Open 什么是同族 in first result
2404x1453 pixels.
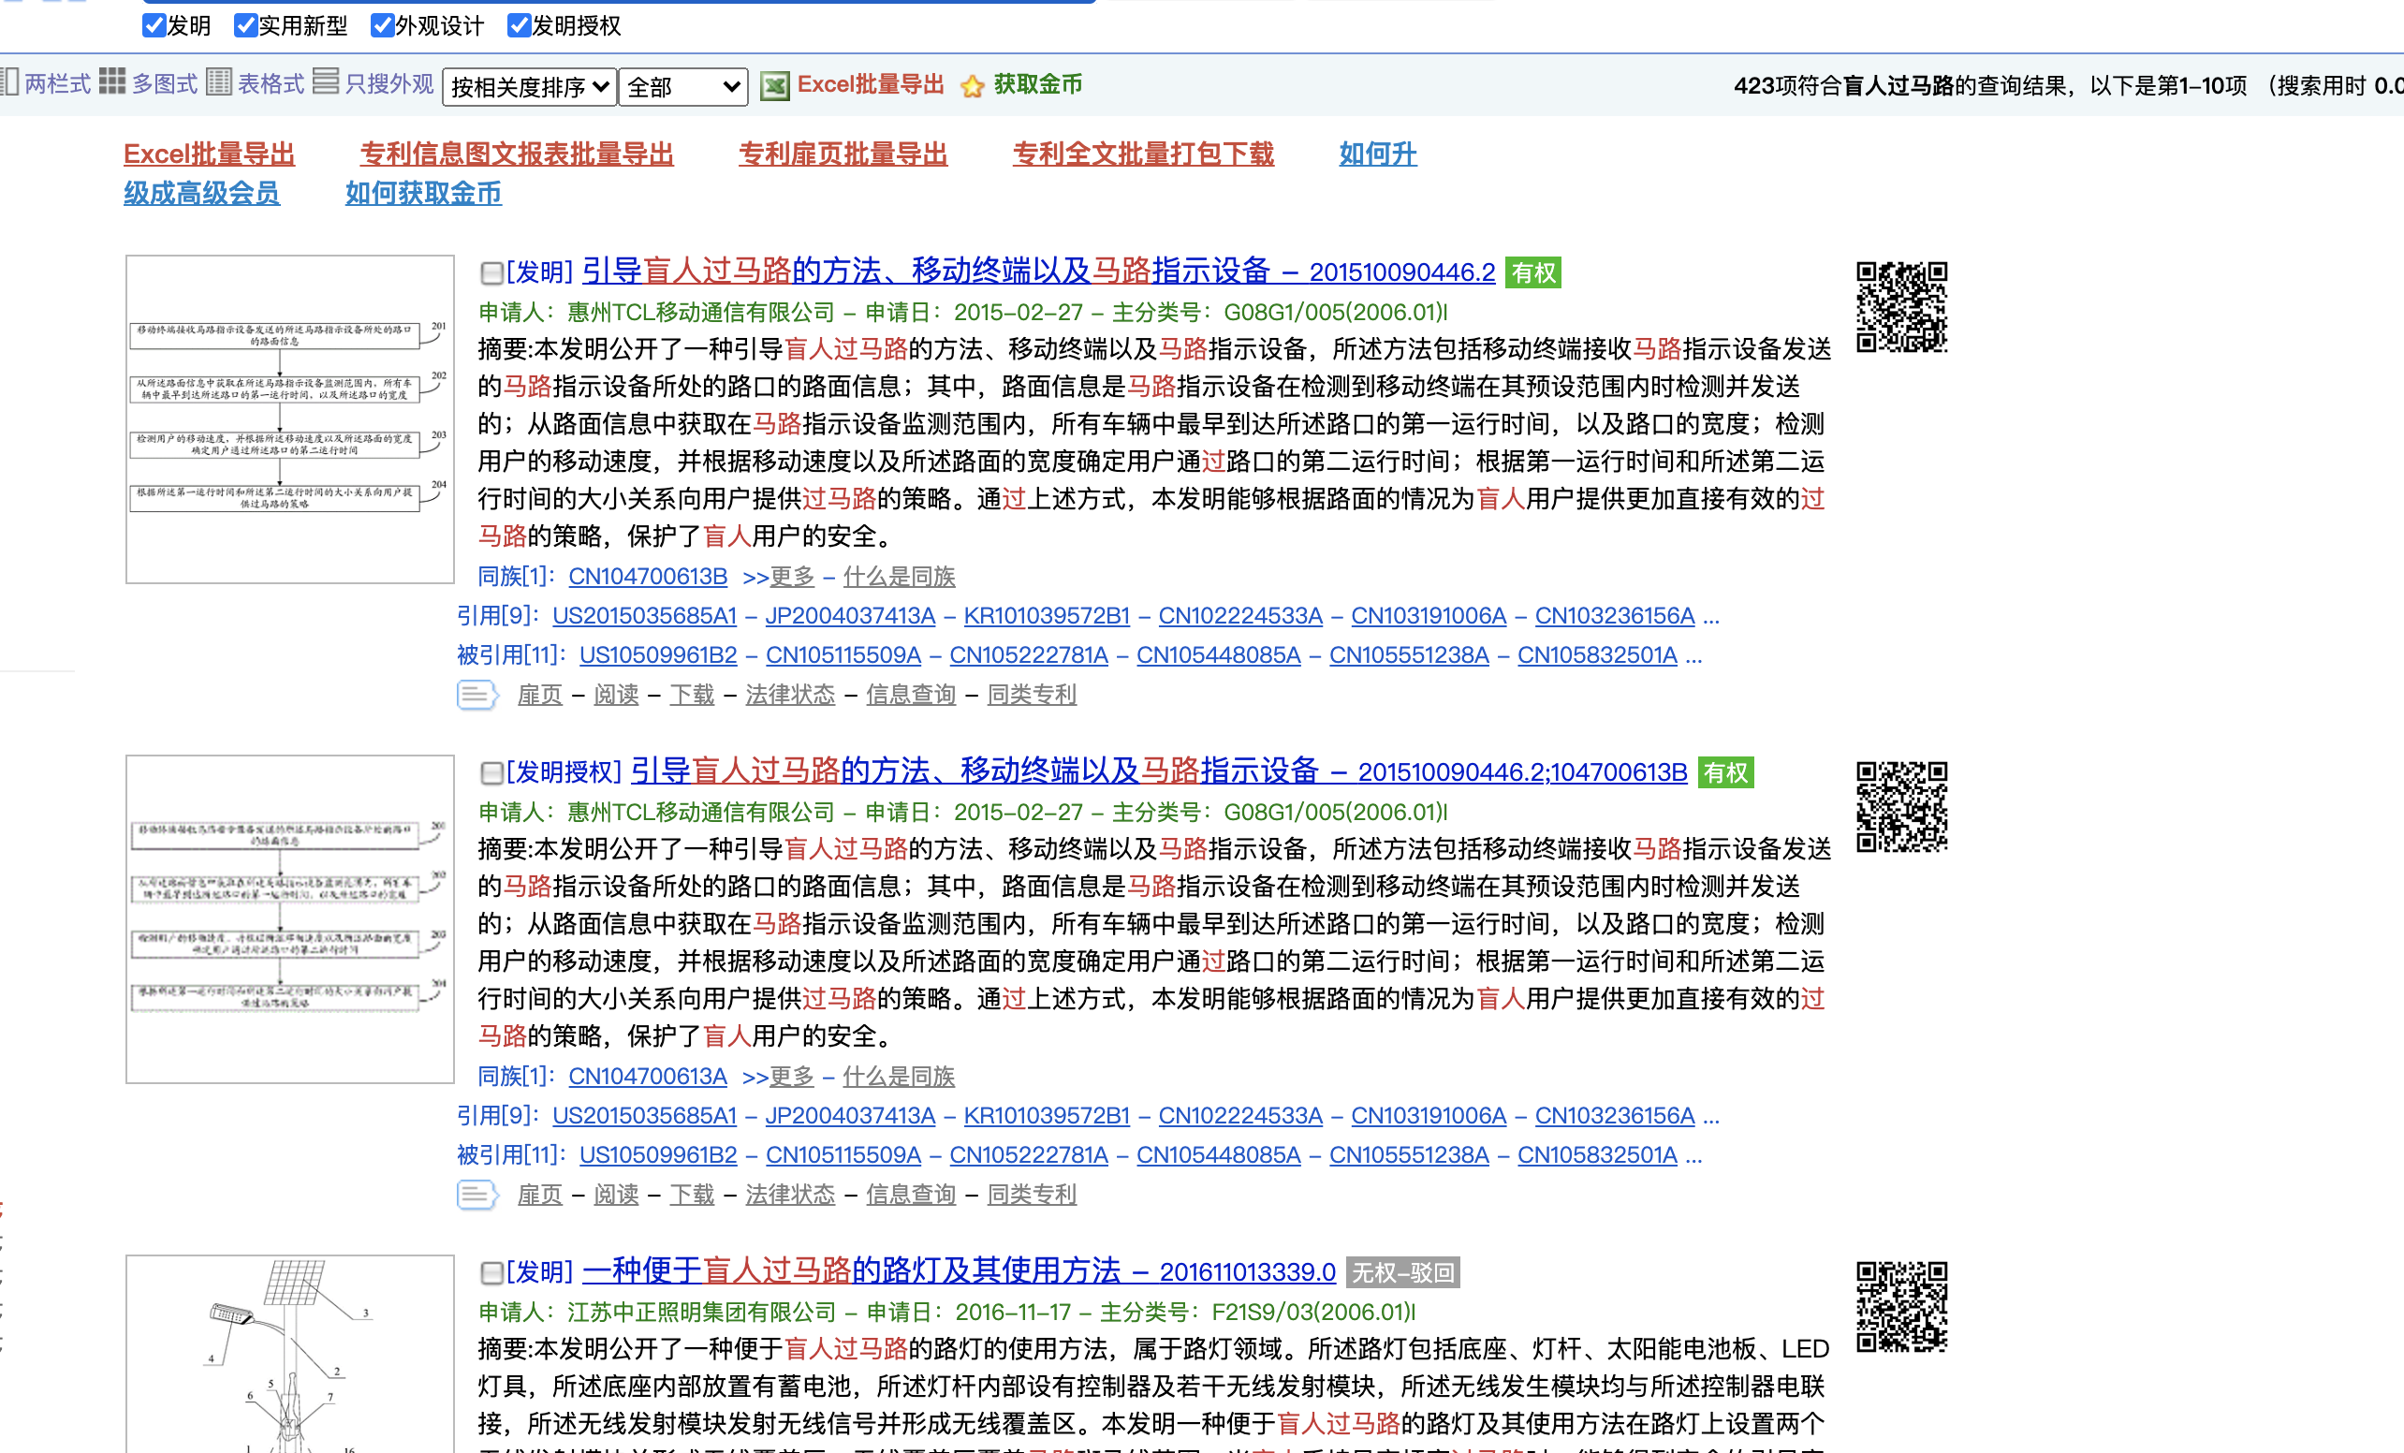pos(899,577)
